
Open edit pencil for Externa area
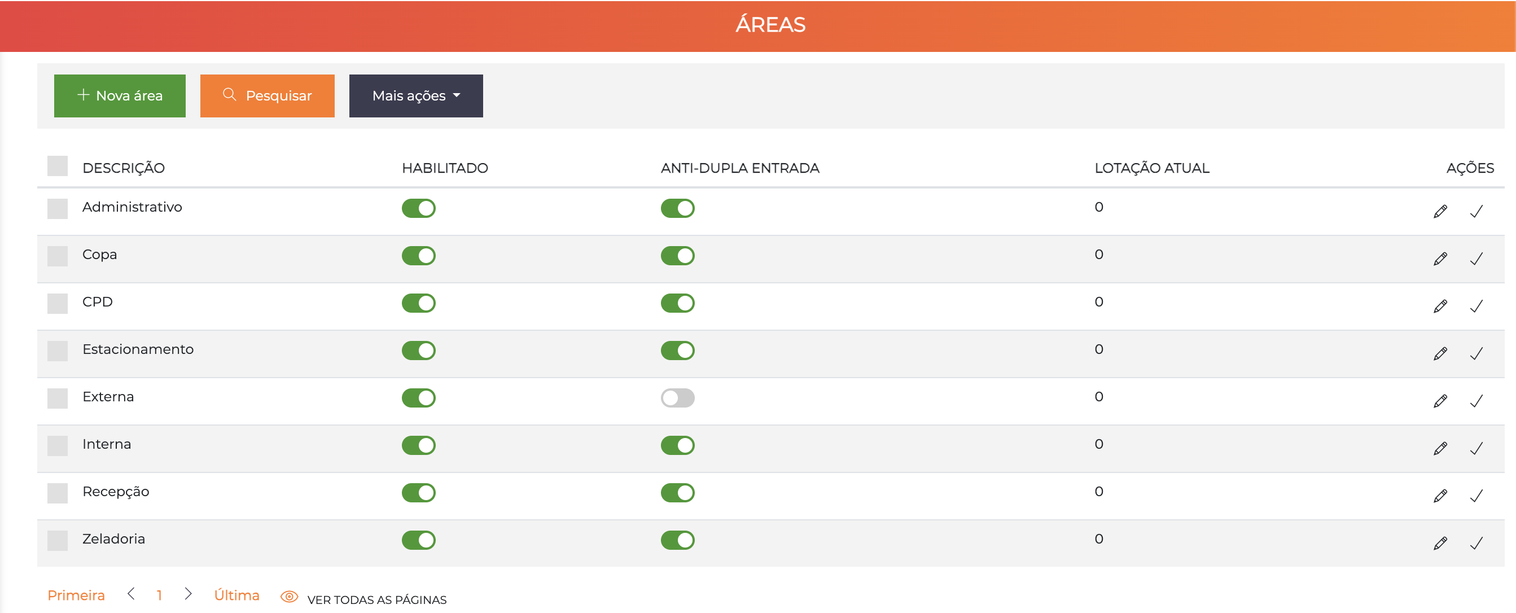coord(1440,401)
